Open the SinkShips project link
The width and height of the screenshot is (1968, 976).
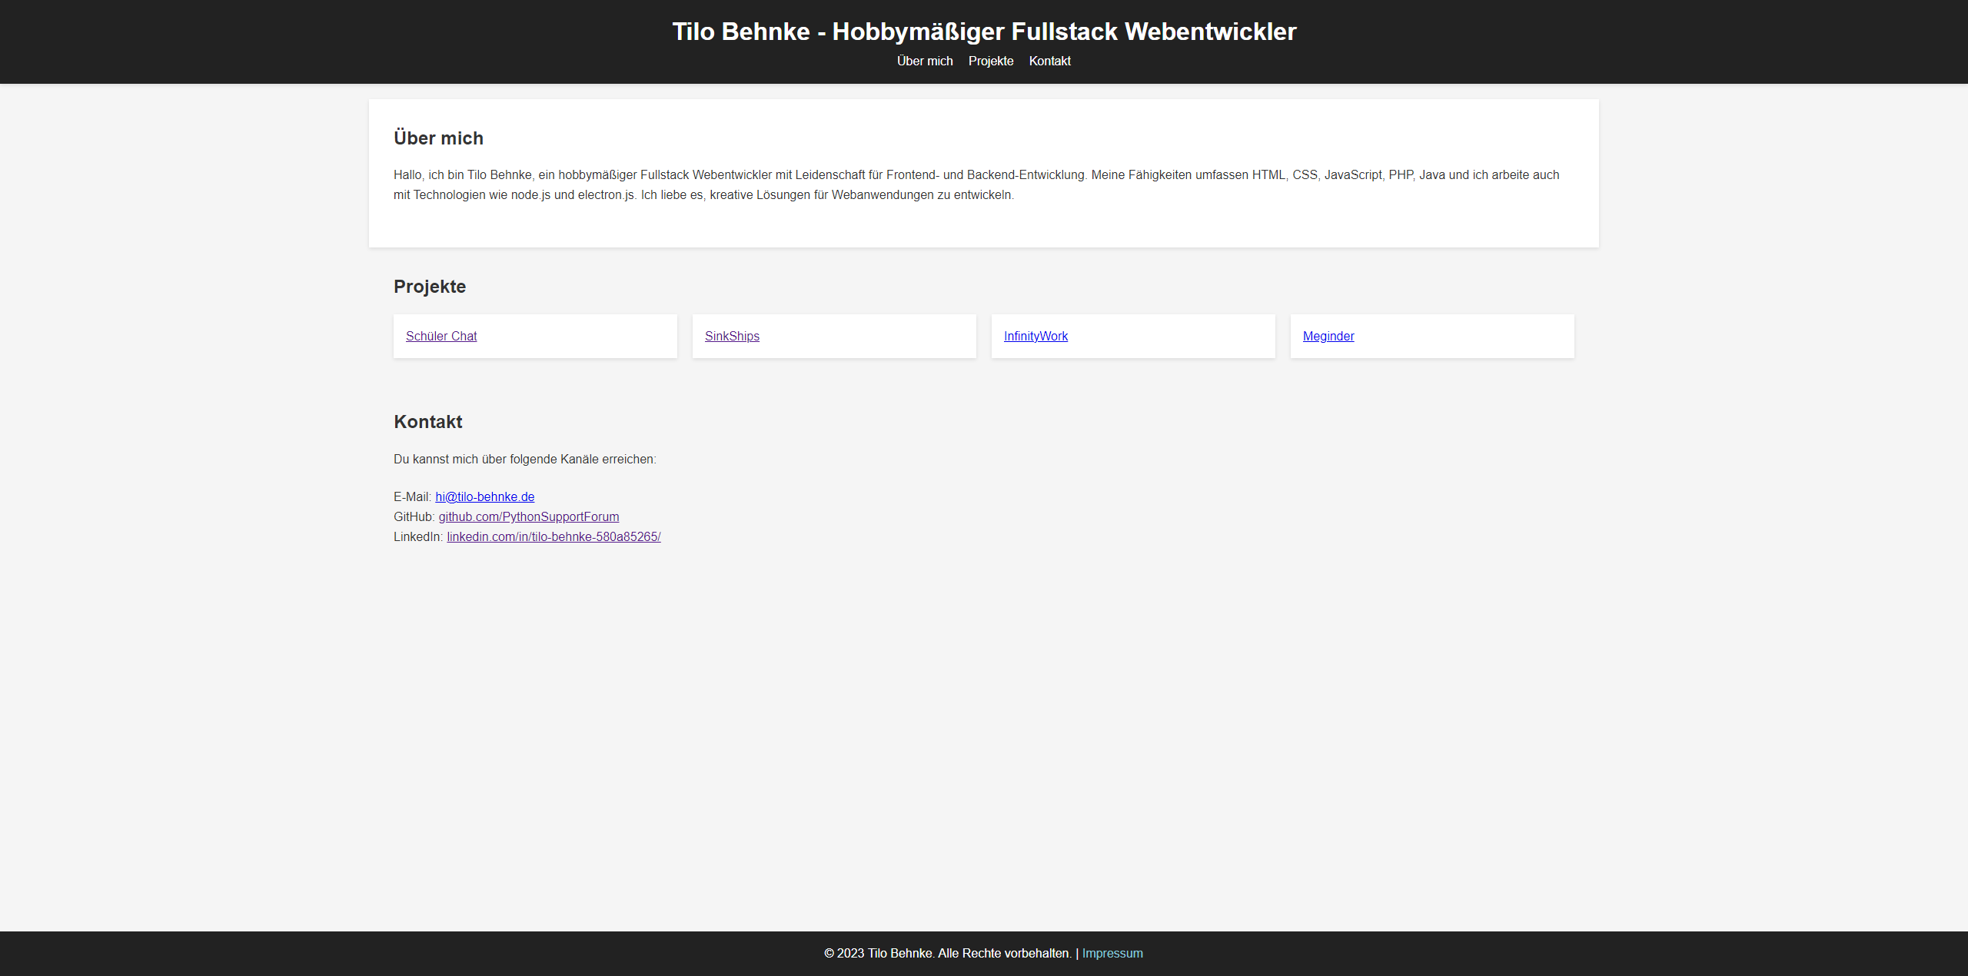point(732,336)
